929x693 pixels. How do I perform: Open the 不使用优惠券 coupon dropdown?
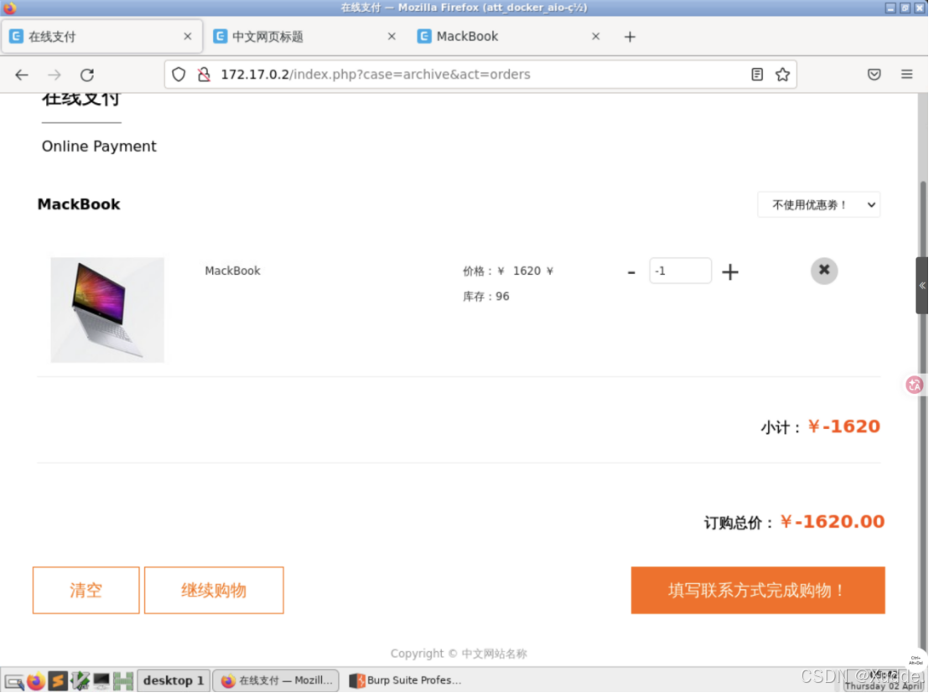(x=819, y=205)
